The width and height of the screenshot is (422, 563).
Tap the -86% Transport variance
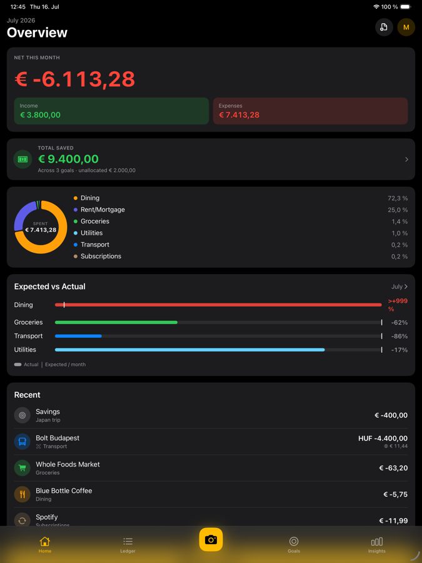click(x=399, y=336)
